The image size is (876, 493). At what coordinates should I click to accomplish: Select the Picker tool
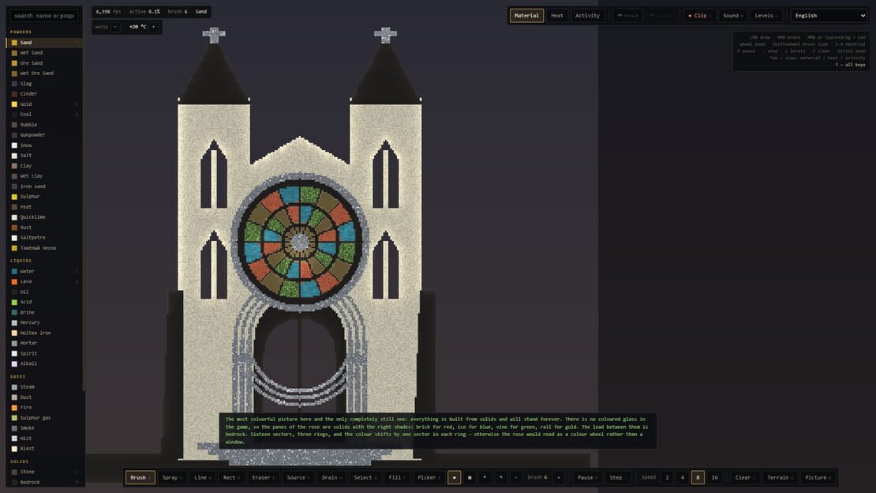[x=429, y=477]
